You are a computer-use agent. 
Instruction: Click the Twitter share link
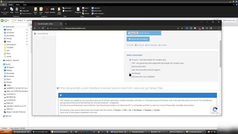[131, 45]
